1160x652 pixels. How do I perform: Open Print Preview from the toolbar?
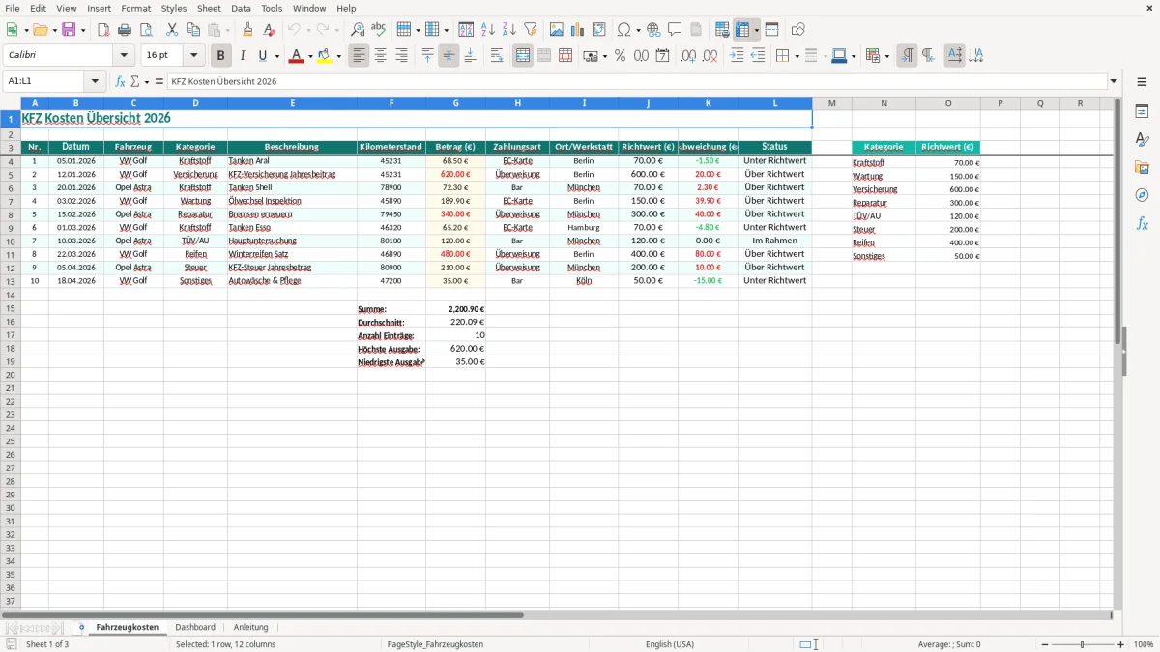(145, 30)
